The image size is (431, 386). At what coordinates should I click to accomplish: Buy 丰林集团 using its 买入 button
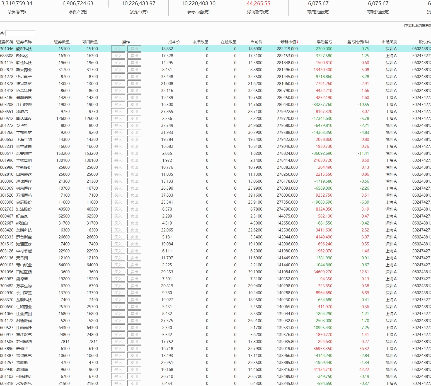[x=118, y=160]
